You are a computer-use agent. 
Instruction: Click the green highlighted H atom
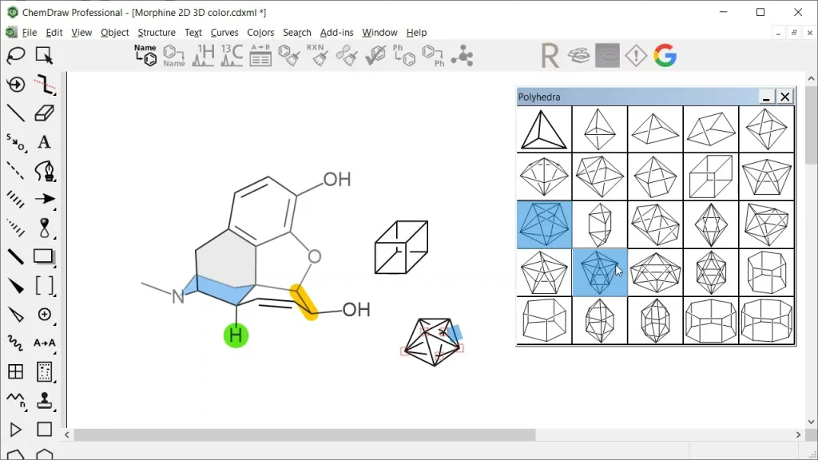(x=236, y=335)
